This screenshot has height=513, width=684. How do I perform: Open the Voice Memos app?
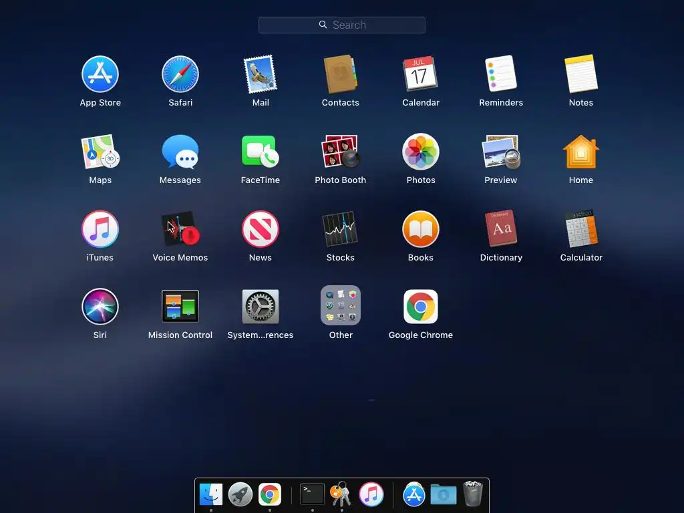180,228
